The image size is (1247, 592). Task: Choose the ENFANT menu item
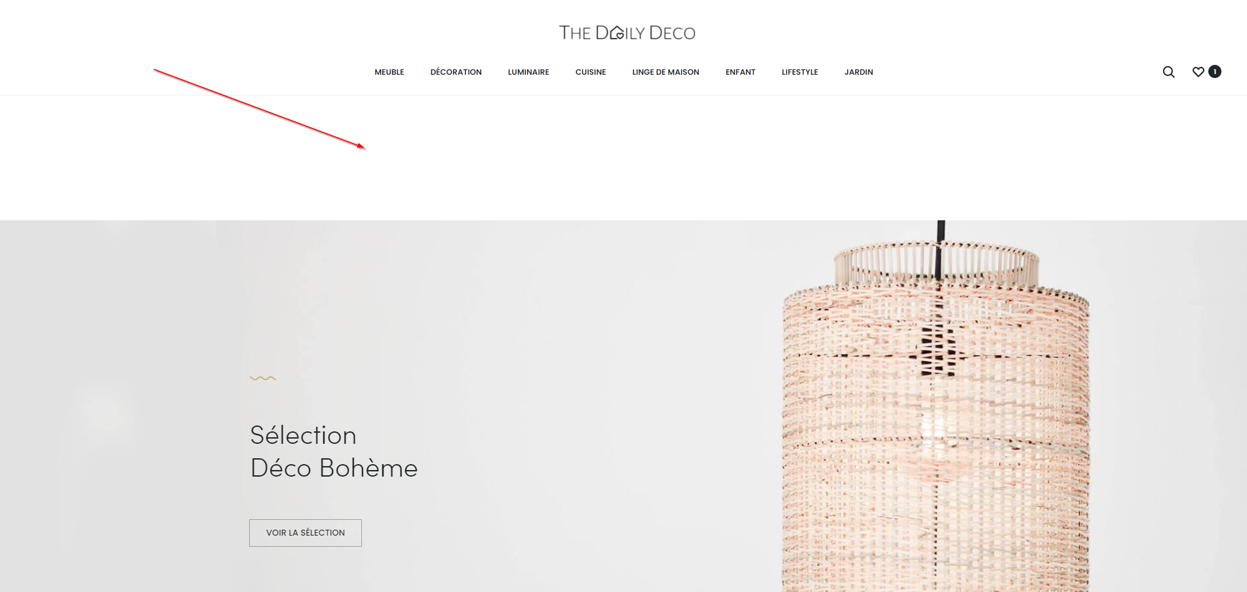(740, 72)
